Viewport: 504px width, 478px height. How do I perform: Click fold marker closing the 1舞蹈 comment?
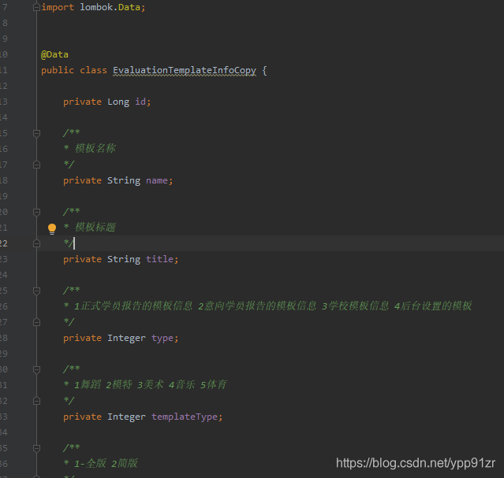click(36, 401)
